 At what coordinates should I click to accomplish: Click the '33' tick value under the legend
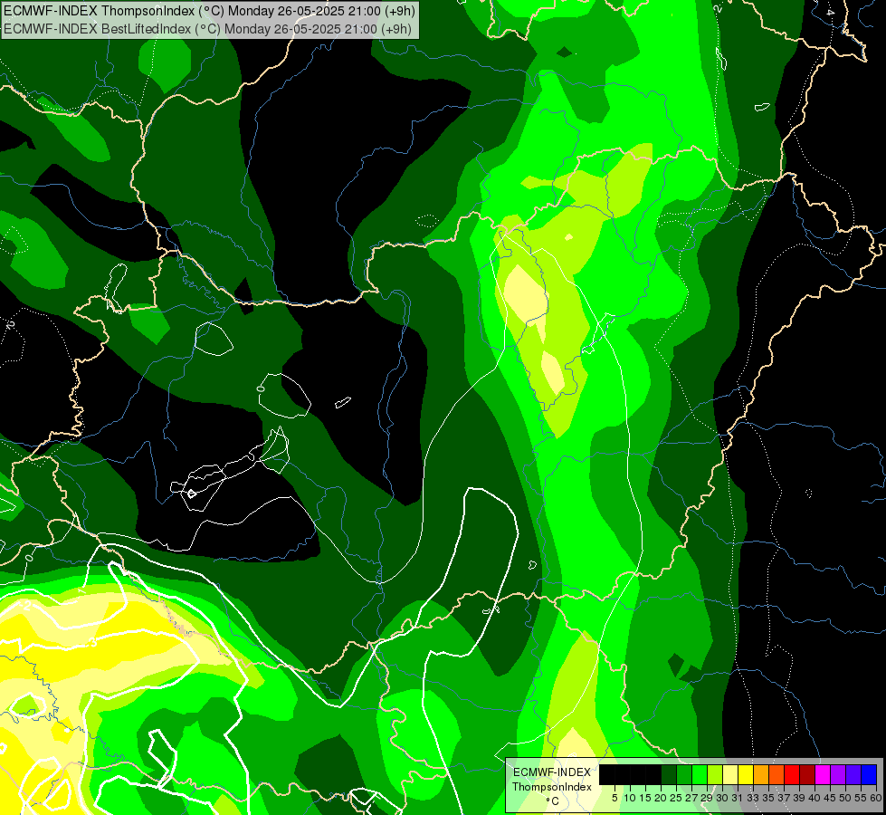[753, 798]
